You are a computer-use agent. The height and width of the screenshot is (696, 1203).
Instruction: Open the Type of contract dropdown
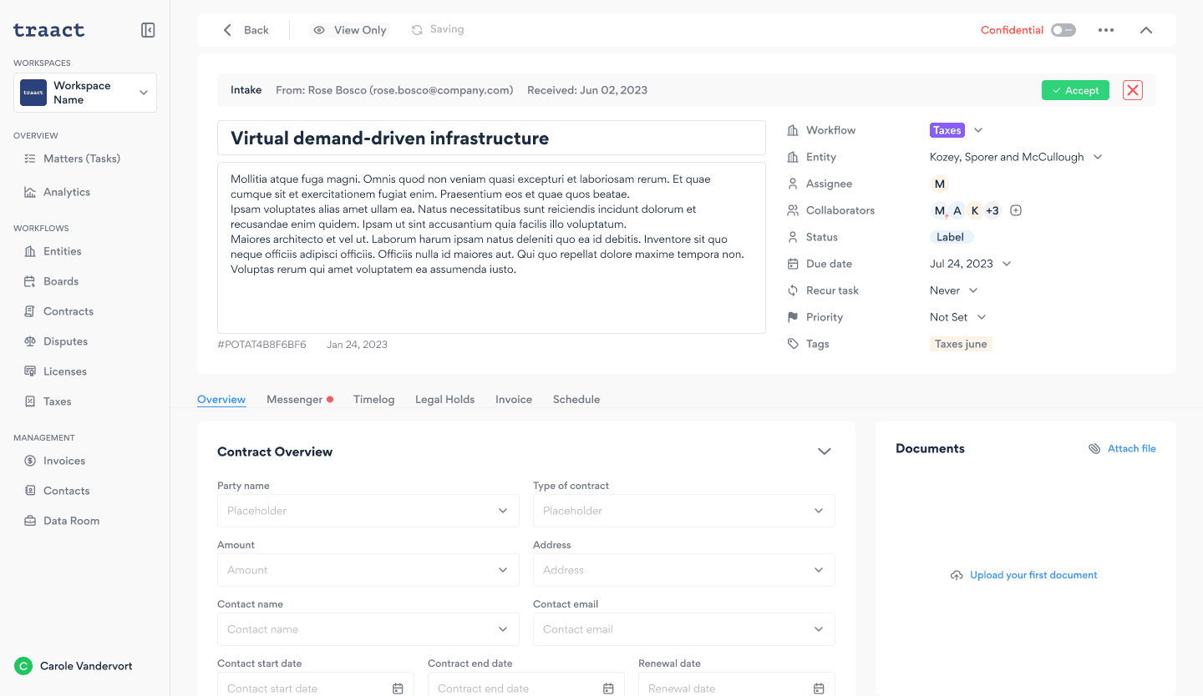point(683,511)
